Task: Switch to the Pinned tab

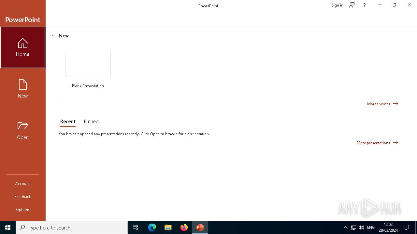Action: (x=91, y=122)
